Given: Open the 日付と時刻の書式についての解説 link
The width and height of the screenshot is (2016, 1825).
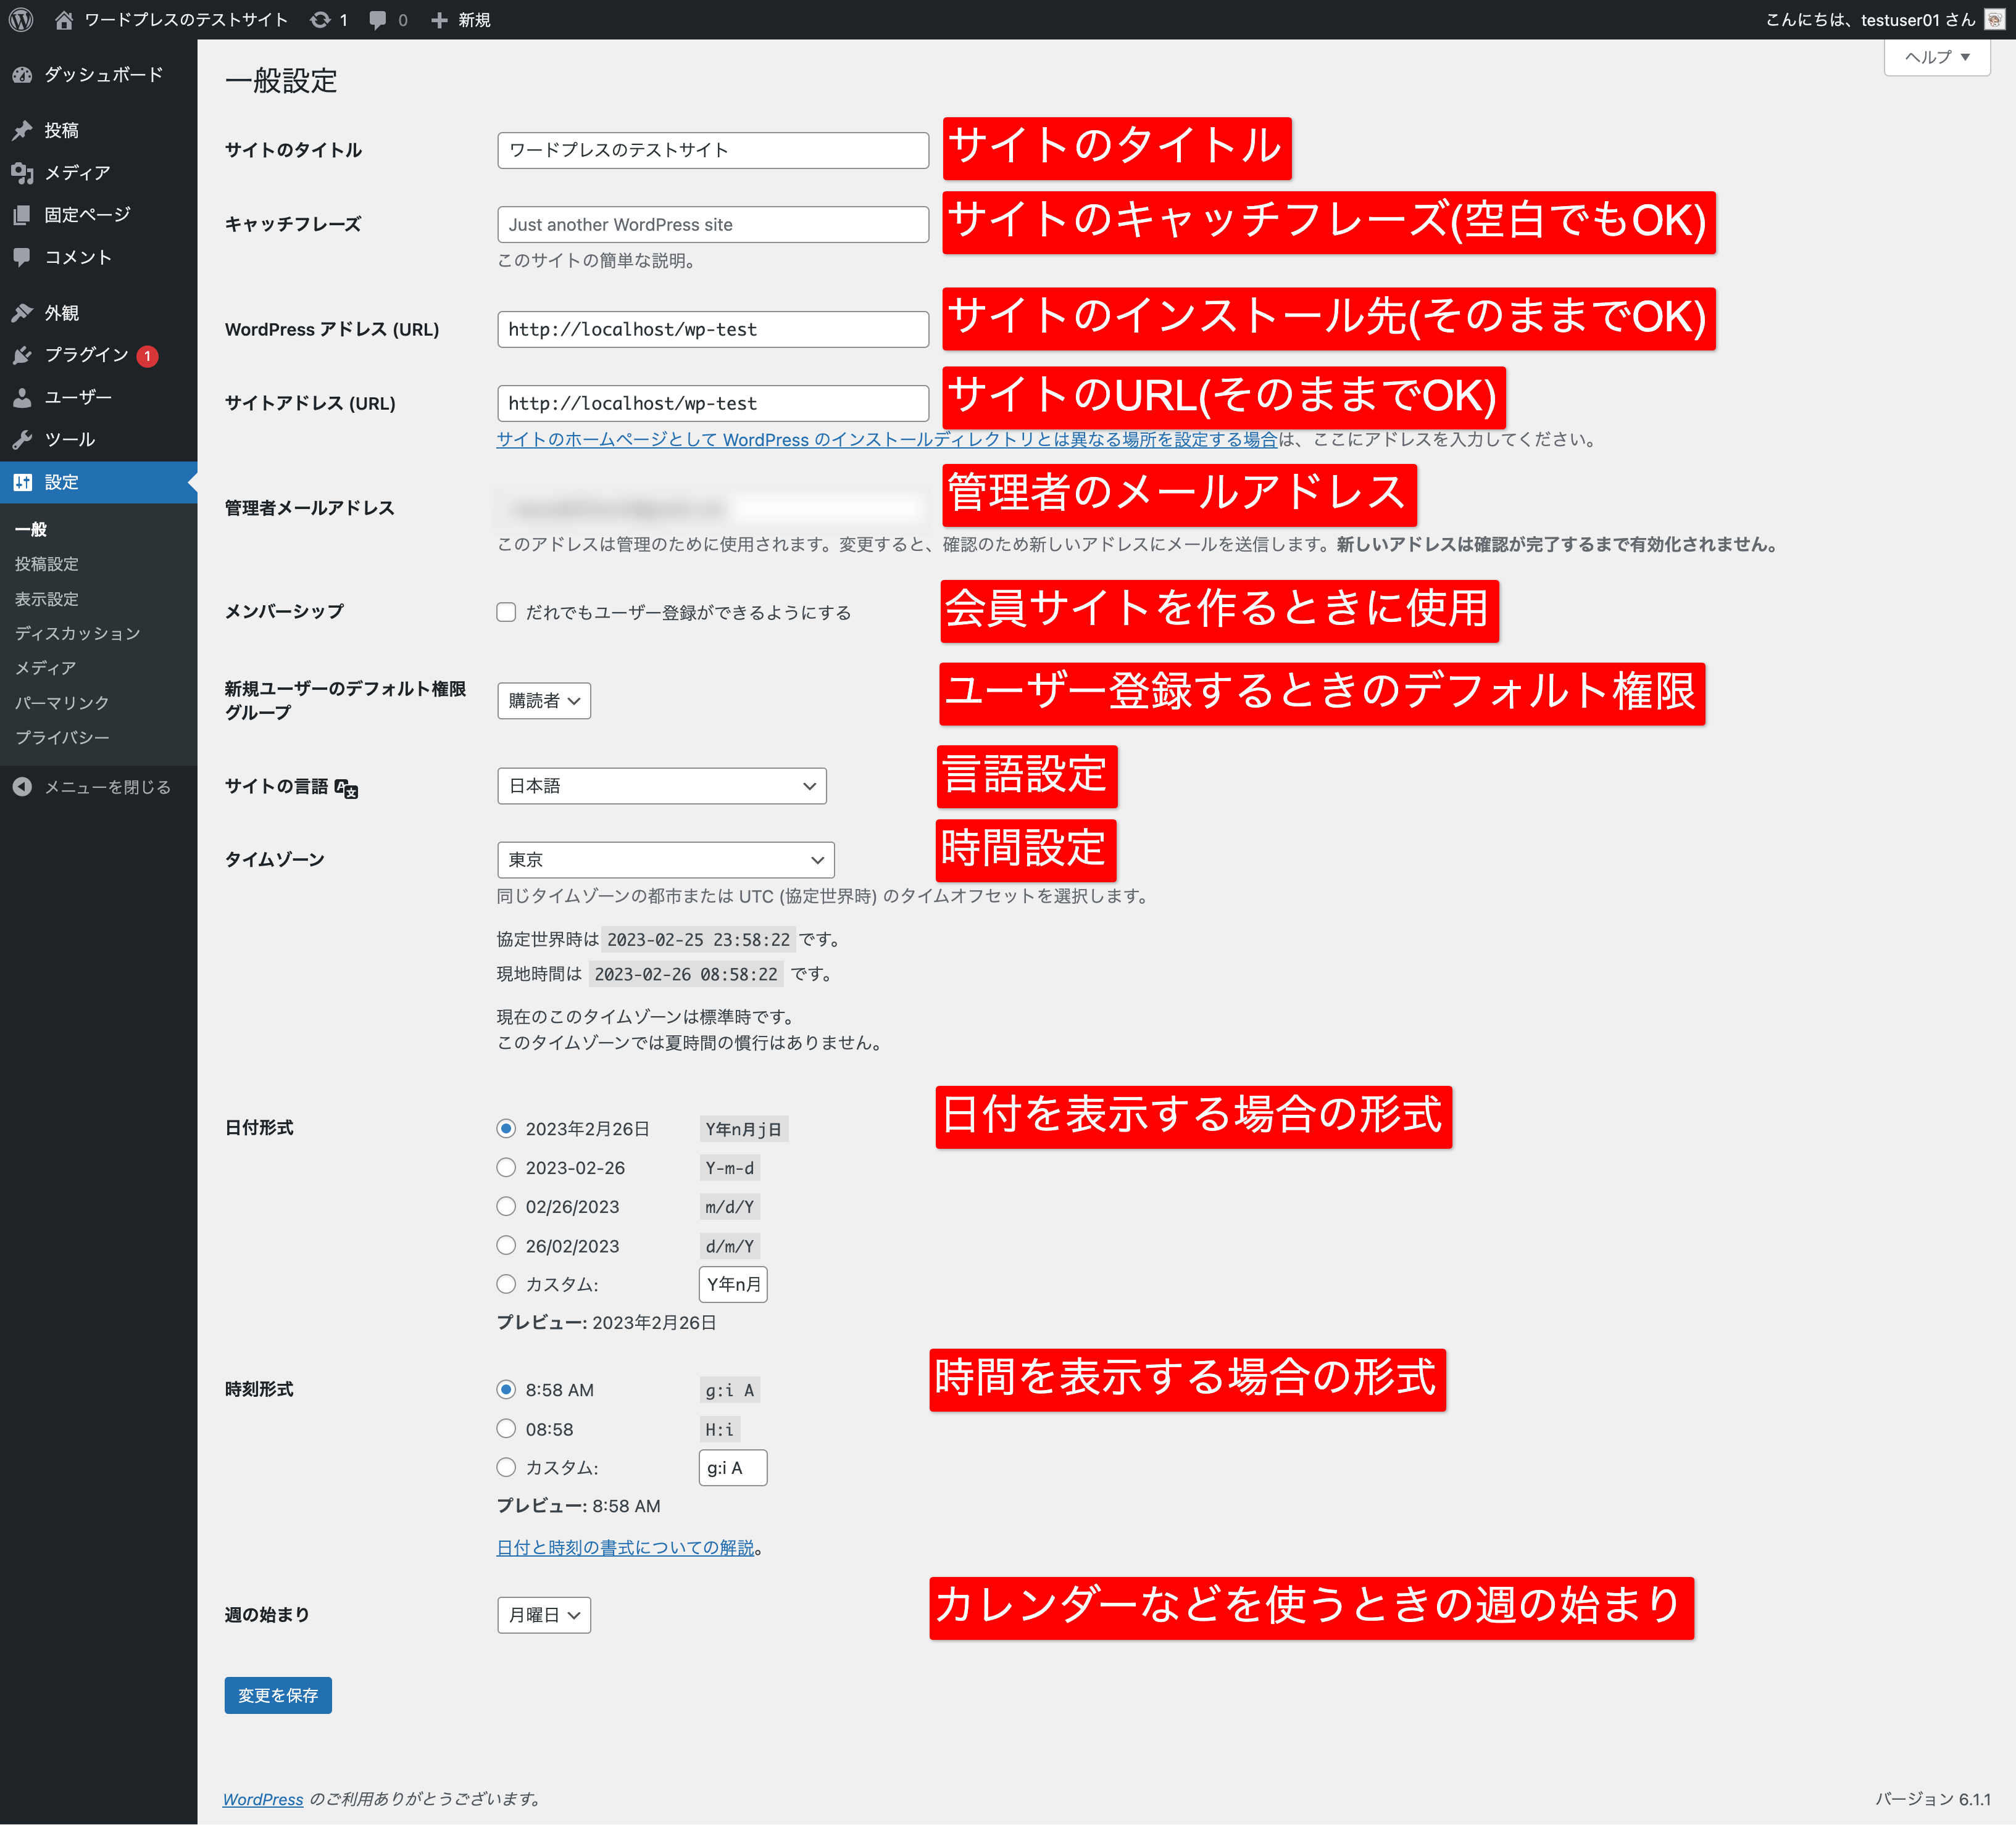Looking at the screenshot, I should point(626,1547).
